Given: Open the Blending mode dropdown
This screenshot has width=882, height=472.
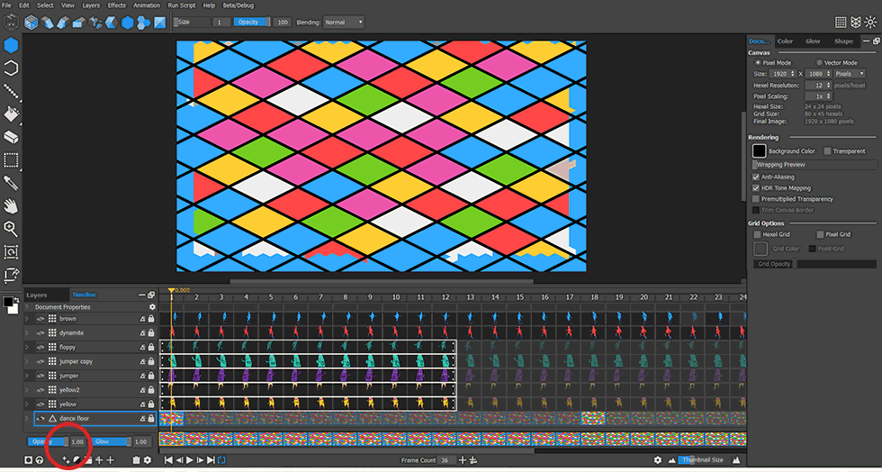Looking at the screenshot, I should [344, 22].
